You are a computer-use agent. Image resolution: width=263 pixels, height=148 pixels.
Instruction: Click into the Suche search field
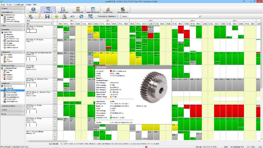(163, 16)
